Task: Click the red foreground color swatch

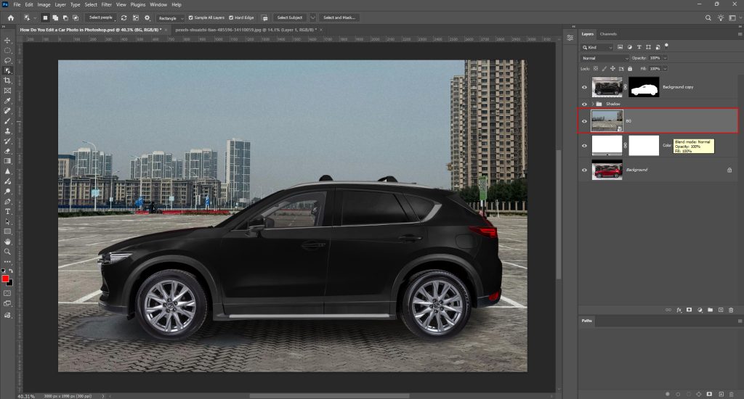Action: (5, 279)
